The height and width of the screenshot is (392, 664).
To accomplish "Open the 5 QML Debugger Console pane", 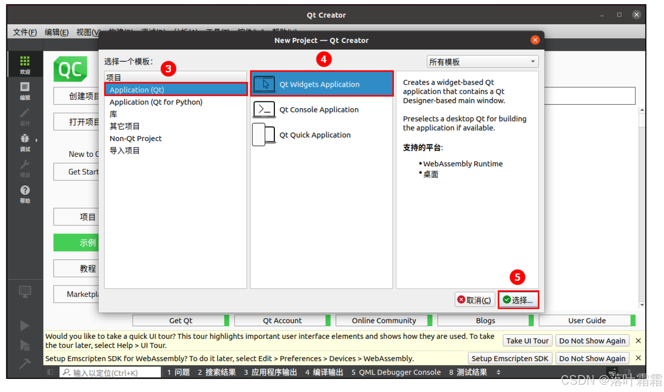I will coord(396,372).
